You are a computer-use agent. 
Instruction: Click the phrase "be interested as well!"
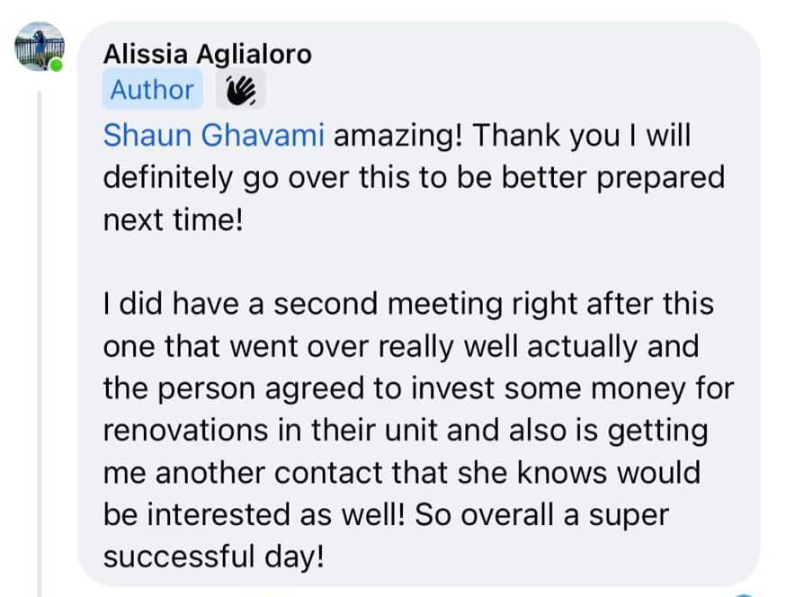pos(255,515)
